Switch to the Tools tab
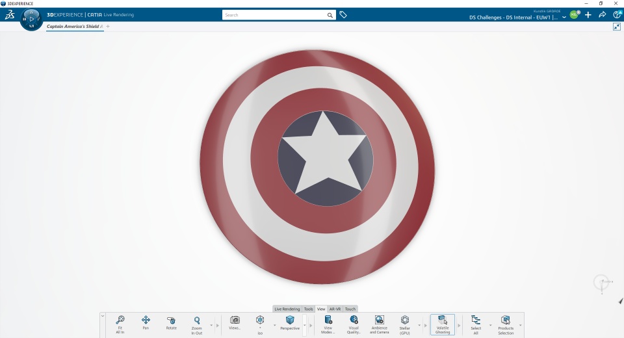Viewport: 624px width, 338px height. (x=308, y=309)
